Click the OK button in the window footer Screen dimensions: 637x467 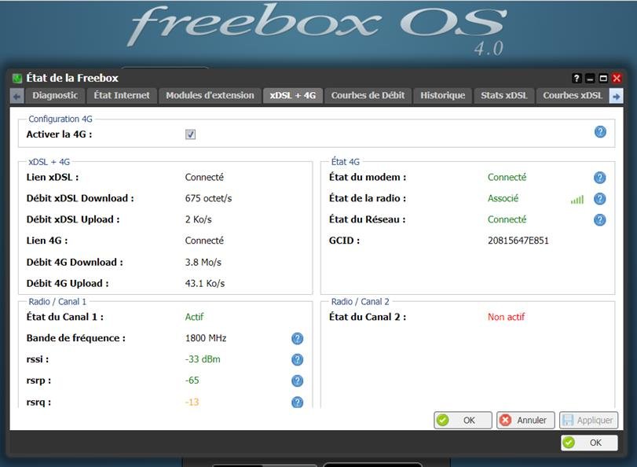pos(589,443)
